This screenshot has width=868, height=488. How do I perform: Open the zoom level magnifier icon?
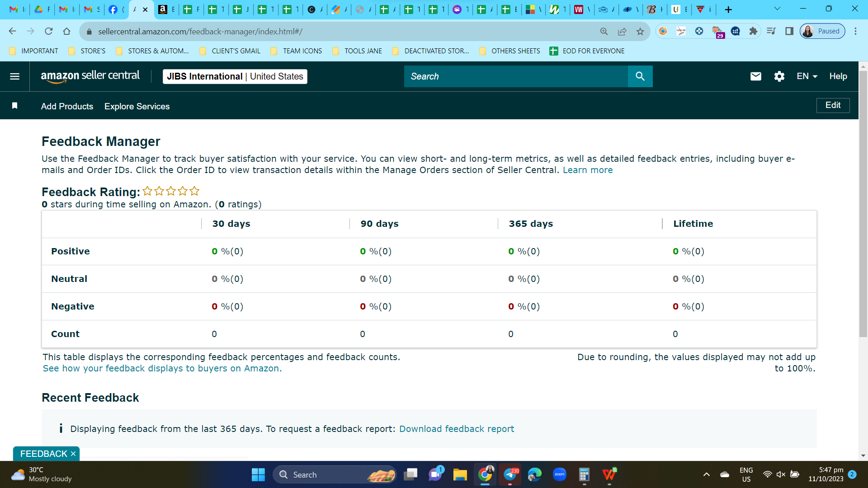604,31
